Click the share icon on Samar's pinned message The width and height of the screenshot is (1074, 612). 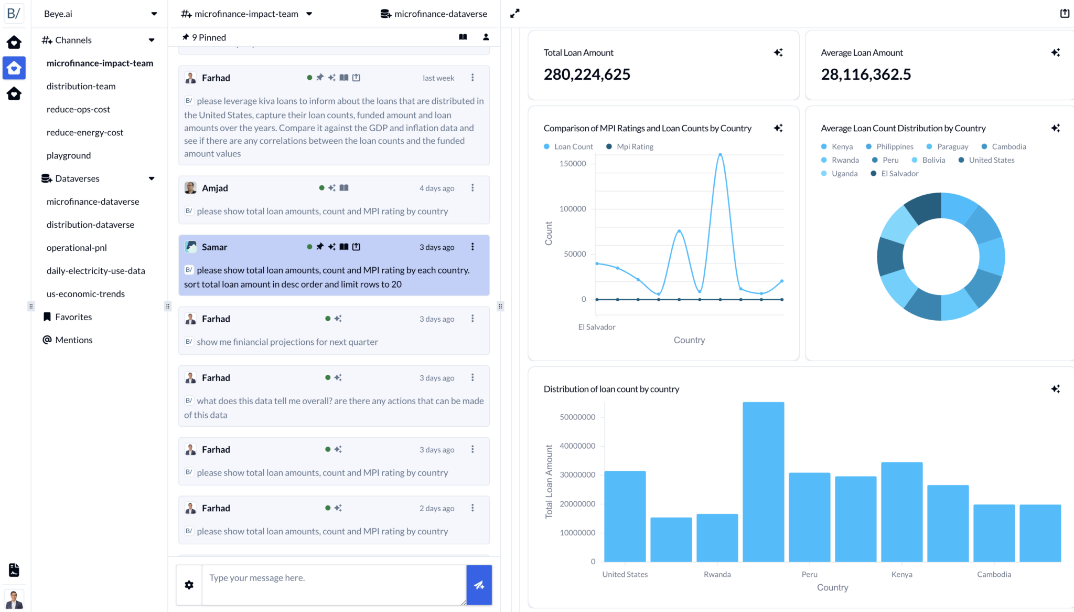pos(356,246)
